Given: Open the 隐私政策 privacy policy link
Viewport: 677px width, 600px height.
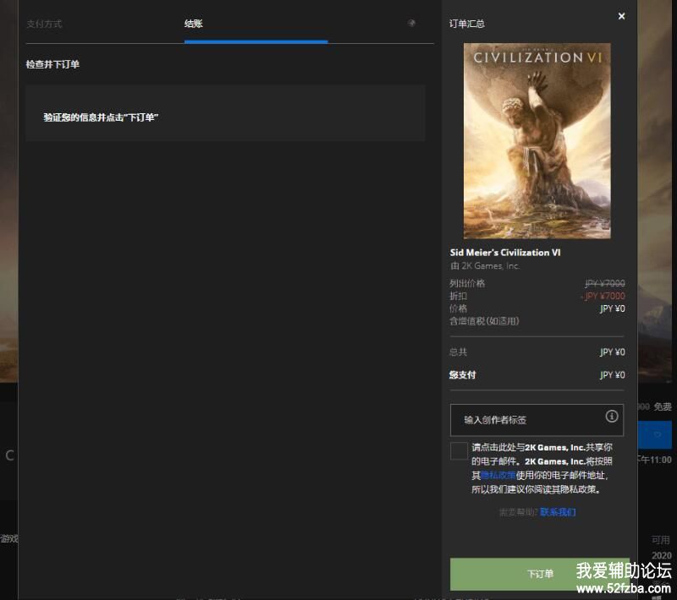Looking at the screenshot, I should (498, 475).
